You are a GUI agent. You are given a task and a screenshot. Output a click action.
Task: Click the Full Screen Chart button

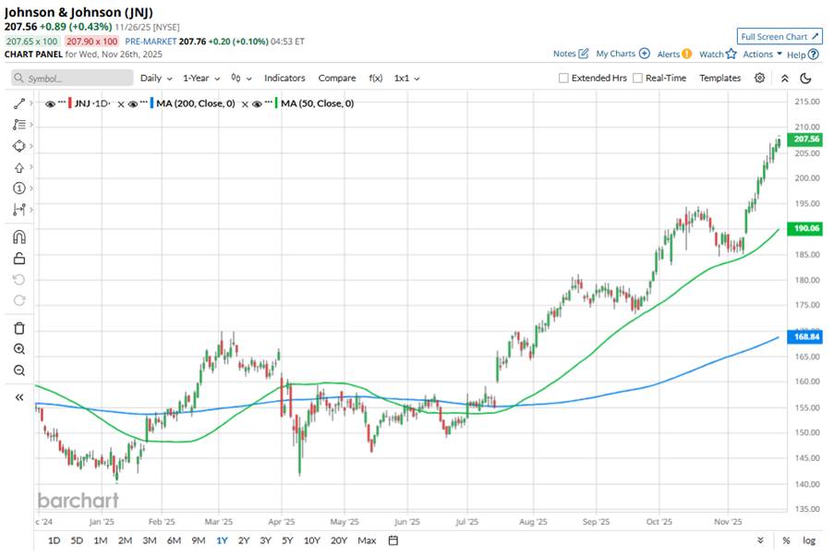(779, 37)
